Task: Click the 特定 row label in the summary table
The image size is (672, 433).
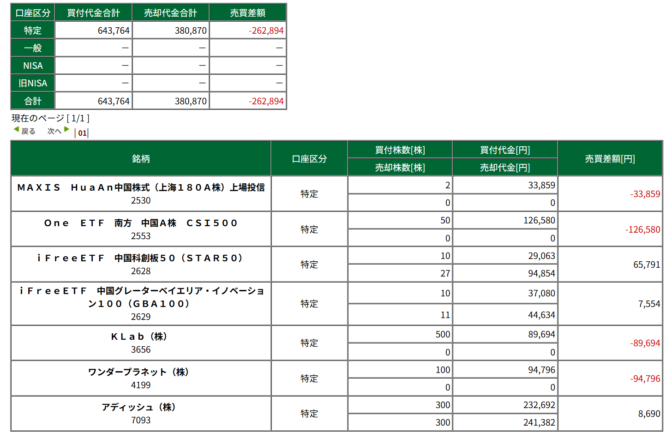Action: pyautogui.click(x=33, y=30)
